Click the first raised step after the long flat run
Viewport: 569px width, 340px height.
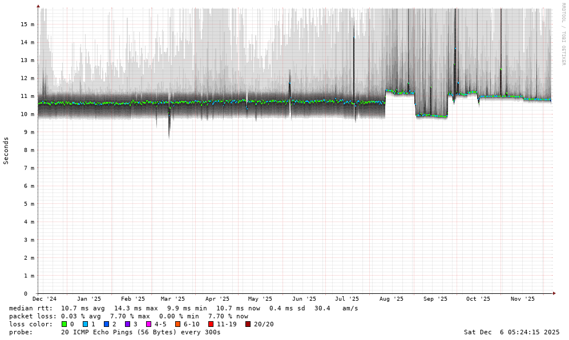click(x=399, y=92)
